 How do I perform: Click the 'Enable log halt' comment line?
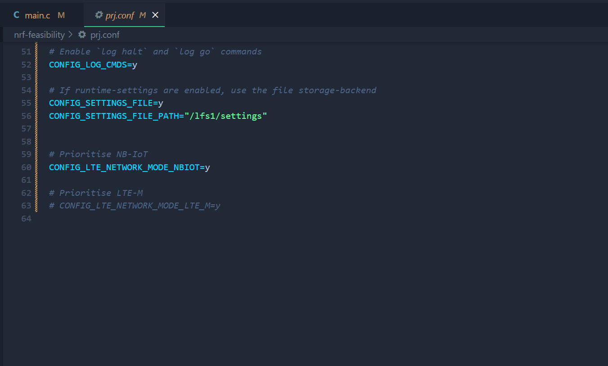click(x=155, y=52)
